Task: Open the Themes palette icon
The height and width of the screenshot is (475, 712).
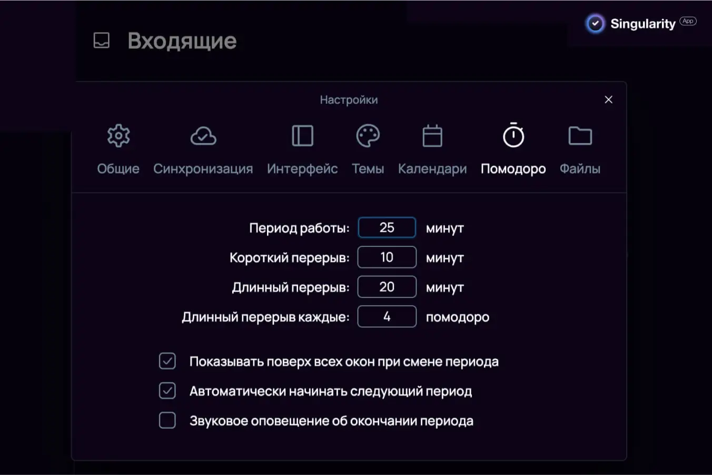Action: click(x=368, y=136)
